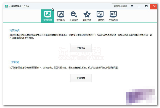This screenshot has height=108, width=160.
Task: Open the 系统功能 gears tab
Action: pyautogui.click(x=113, y=16)
